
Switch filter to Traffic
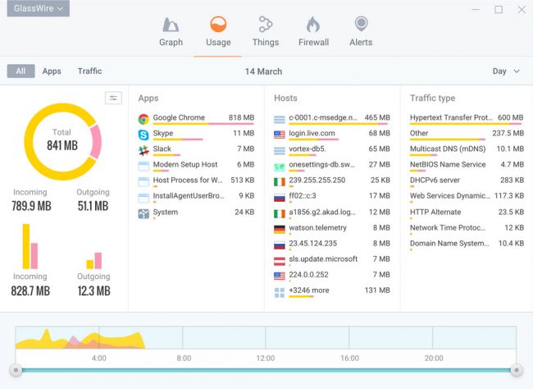(x=89, y=71)
